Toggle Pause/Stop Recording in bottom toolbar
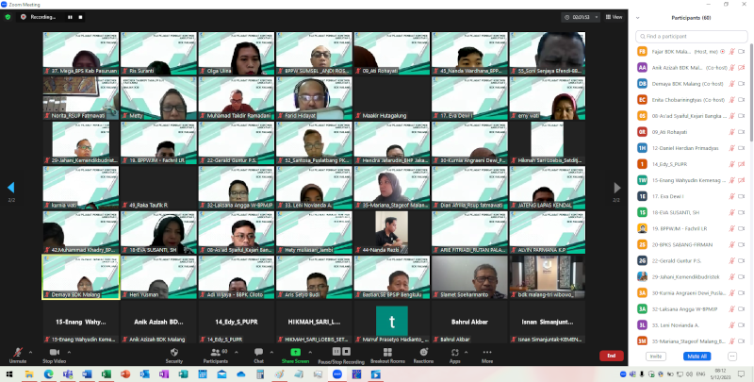 pyautogui.click(x=340, y=353)
